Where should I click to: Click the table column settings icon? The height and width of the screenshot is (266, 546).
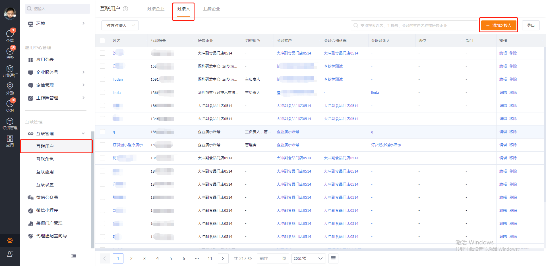[x=333, y=258]
